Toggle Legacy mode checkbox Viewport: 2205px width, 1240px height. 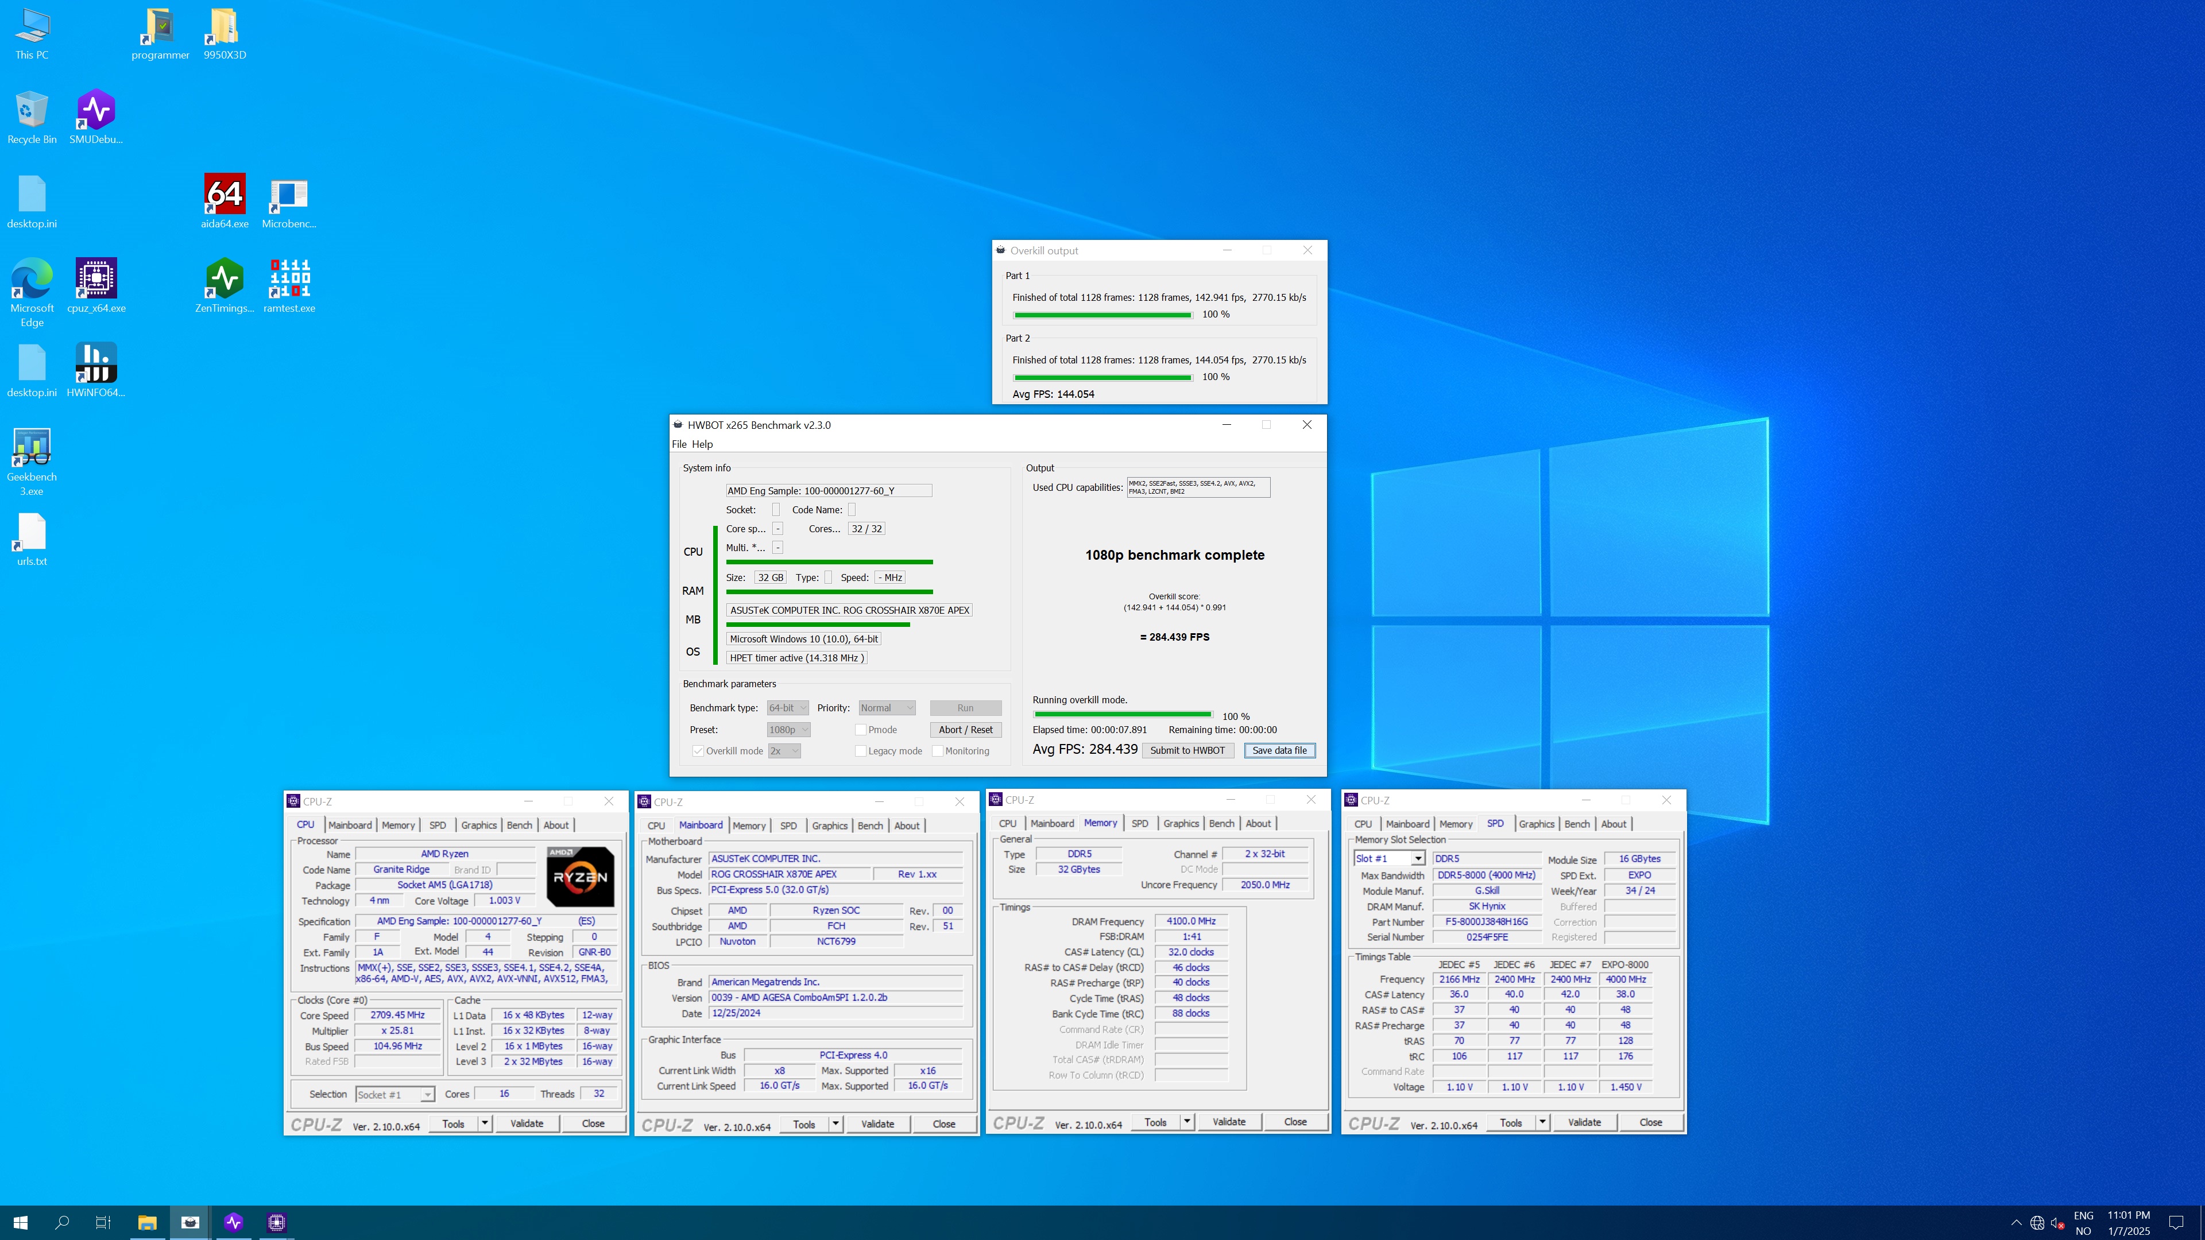click(860, 750)
